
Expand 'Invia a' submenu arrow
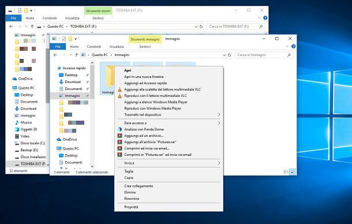pos(219,163)
